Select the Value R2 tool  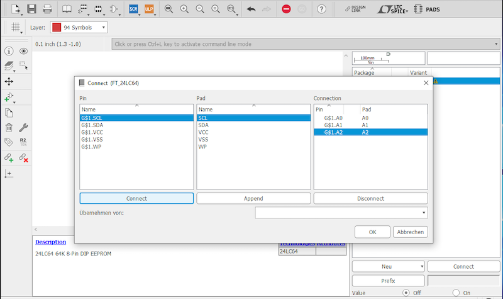coord(23,142)
